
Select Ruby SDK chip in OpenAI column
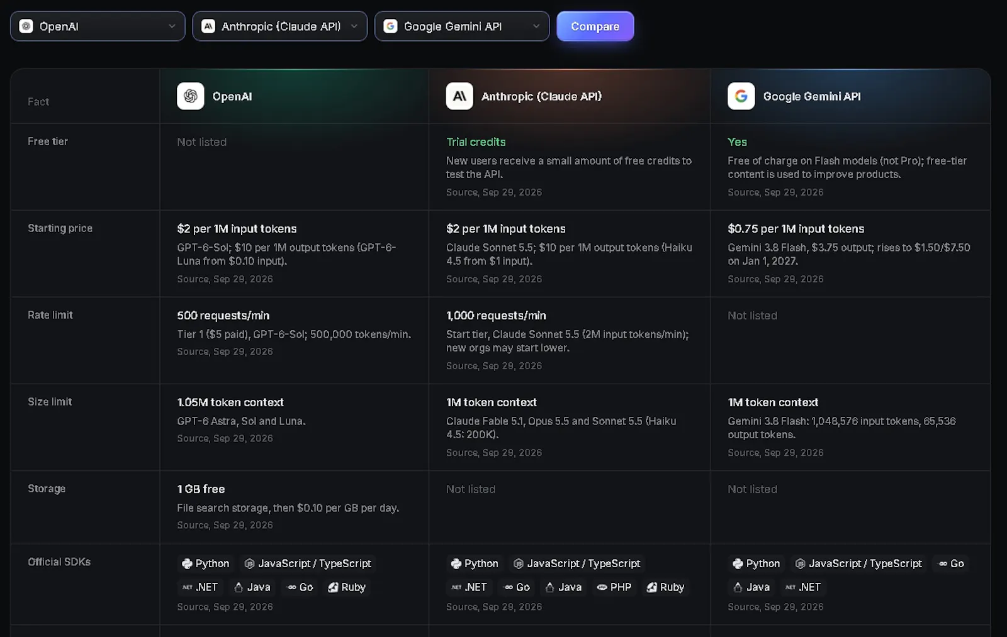[347, 587]
